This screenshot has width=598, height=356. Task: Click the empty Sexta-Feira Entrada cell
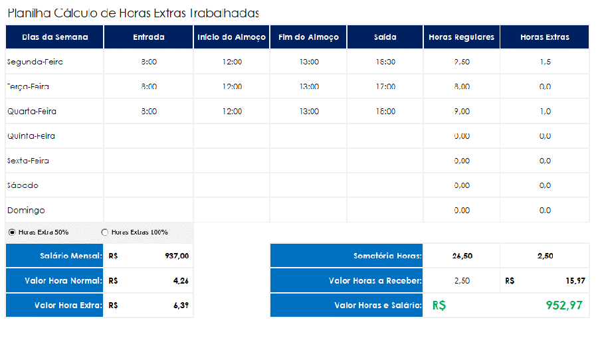pyautogui.click(x=149, y=161)
